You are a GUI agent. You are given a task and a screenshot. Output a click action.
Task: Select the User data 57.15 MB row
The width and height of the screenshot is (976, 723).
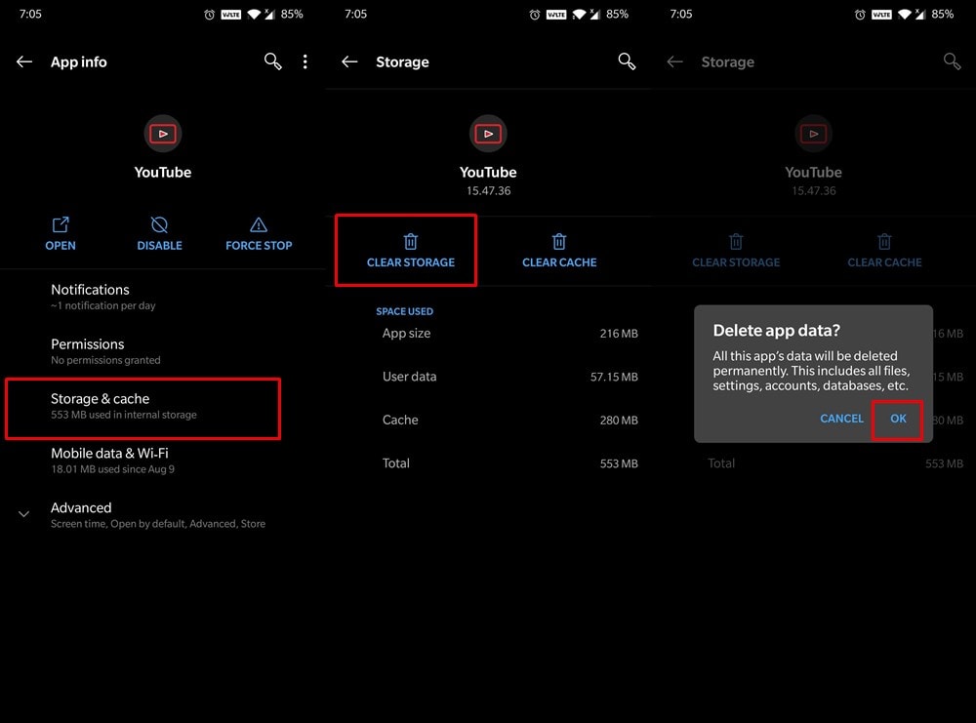pos(509,377)
